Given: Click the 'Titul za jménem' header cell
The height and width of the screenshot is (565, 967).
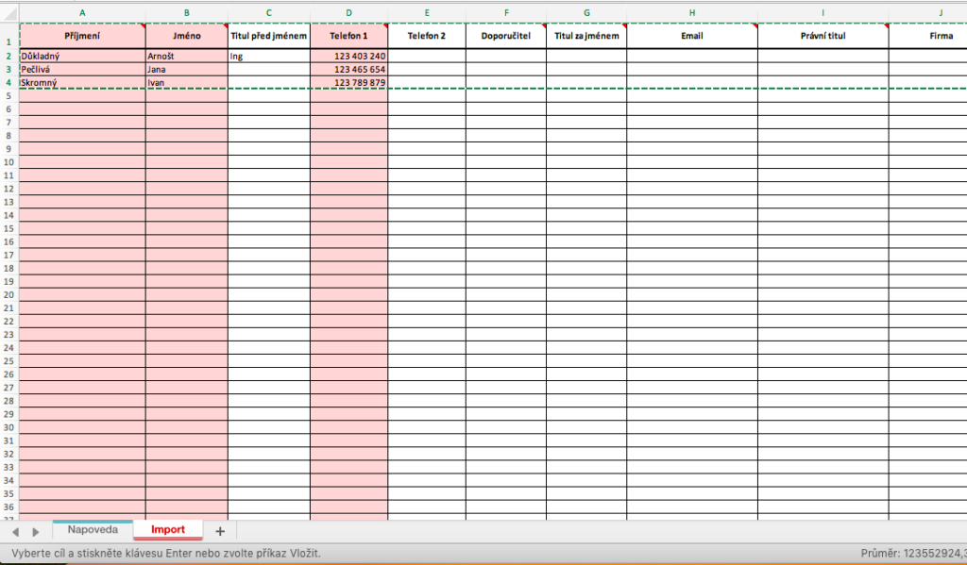Looking at the screenshot, I should pyautogui.click(x=586, y=36).
